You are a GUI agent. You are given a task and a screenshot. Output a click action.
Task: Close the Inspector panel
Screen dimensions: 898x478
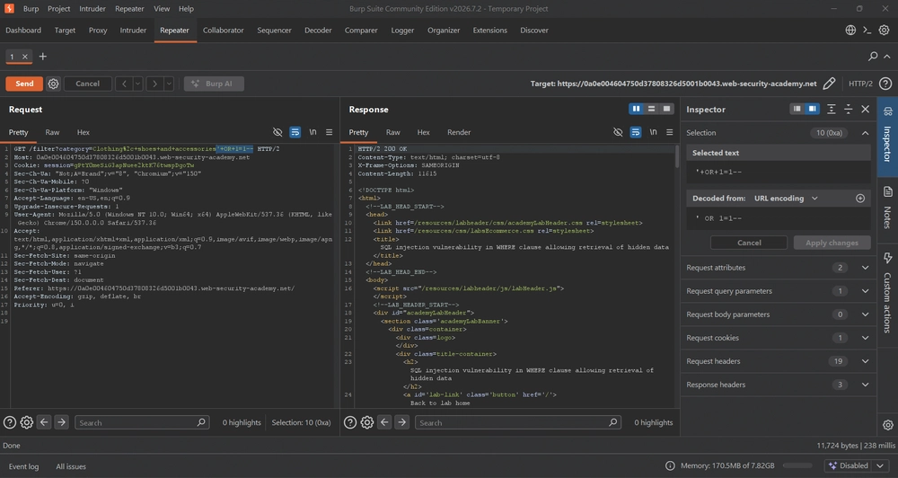(x=866, y=109)
